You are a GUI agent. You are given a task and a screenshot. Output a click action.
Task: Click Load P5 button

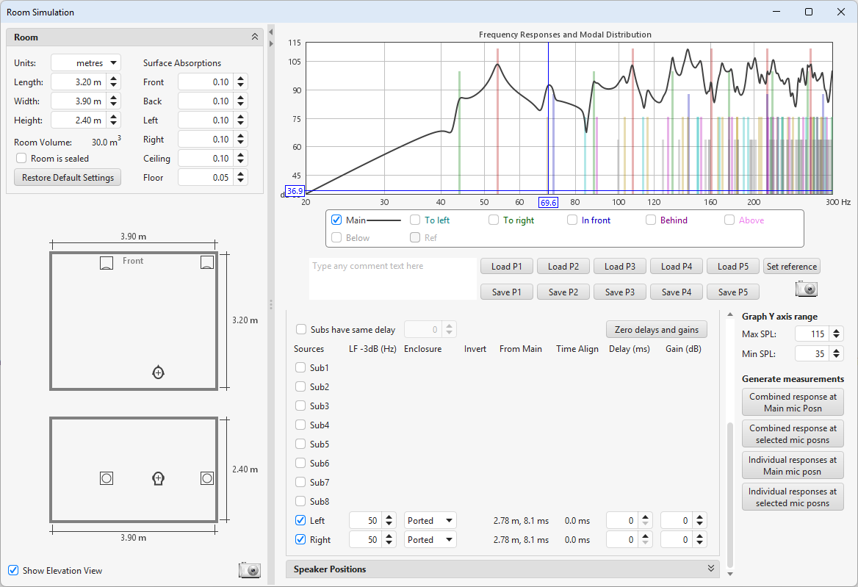732,267
